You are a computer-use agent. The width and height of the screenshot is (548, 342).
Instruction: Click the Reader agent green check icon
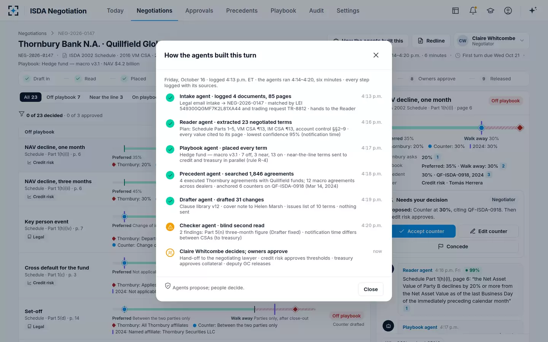170,123
